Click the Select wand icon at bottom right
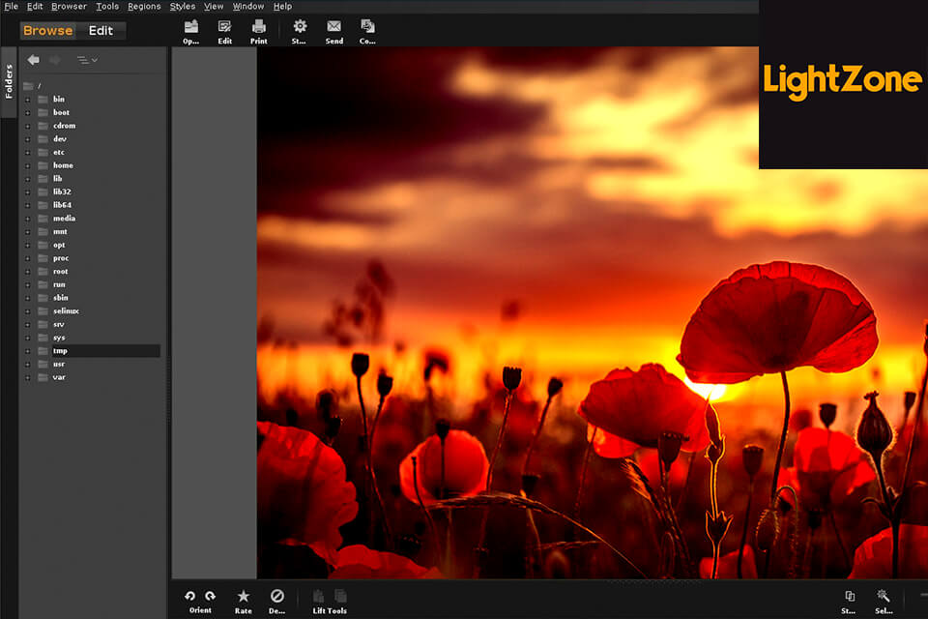The image size is (928, 619). (x=883, y=596)
